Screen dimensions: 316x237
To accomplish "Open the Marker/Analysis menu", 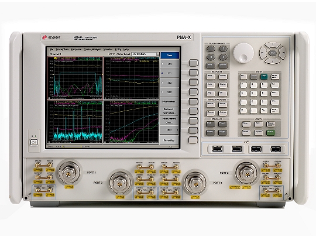I will point(92,50).
